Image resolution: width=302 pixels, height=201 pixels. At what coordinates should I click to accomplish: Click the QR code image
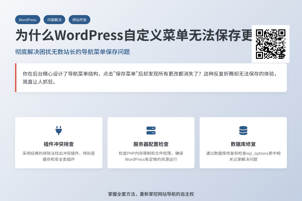[x=271, y=44]
